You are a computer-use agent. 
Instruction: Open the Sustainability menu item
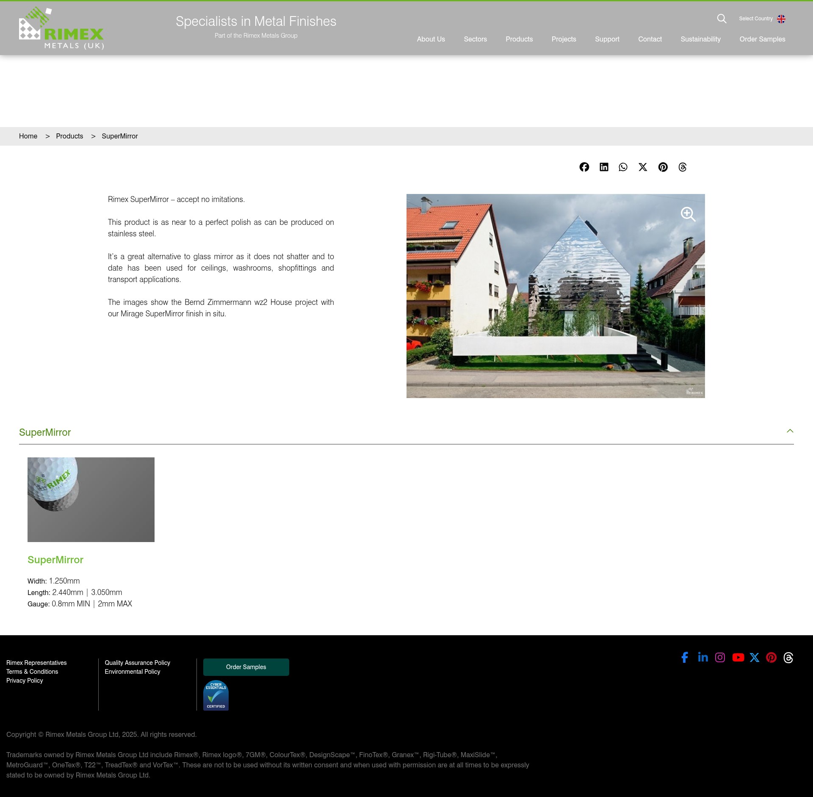tap(700, 39)
